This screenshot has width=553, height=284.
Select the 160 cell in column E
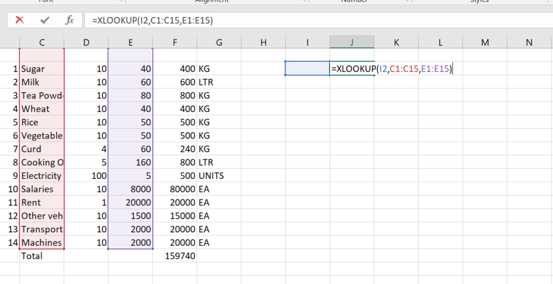coord(131,162)
